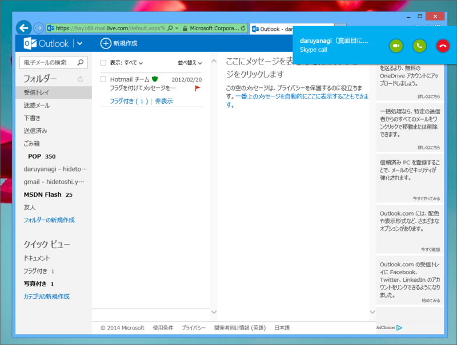Click 新規作成 button text
457x345 pixels.
(x=125, y=43)
